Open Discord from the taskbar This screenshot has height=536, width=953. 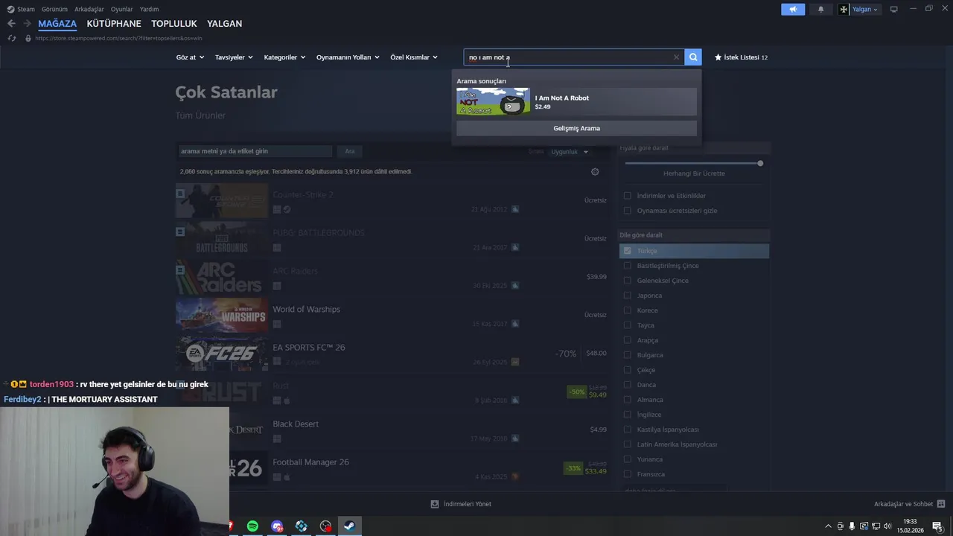tap(277, 526)
